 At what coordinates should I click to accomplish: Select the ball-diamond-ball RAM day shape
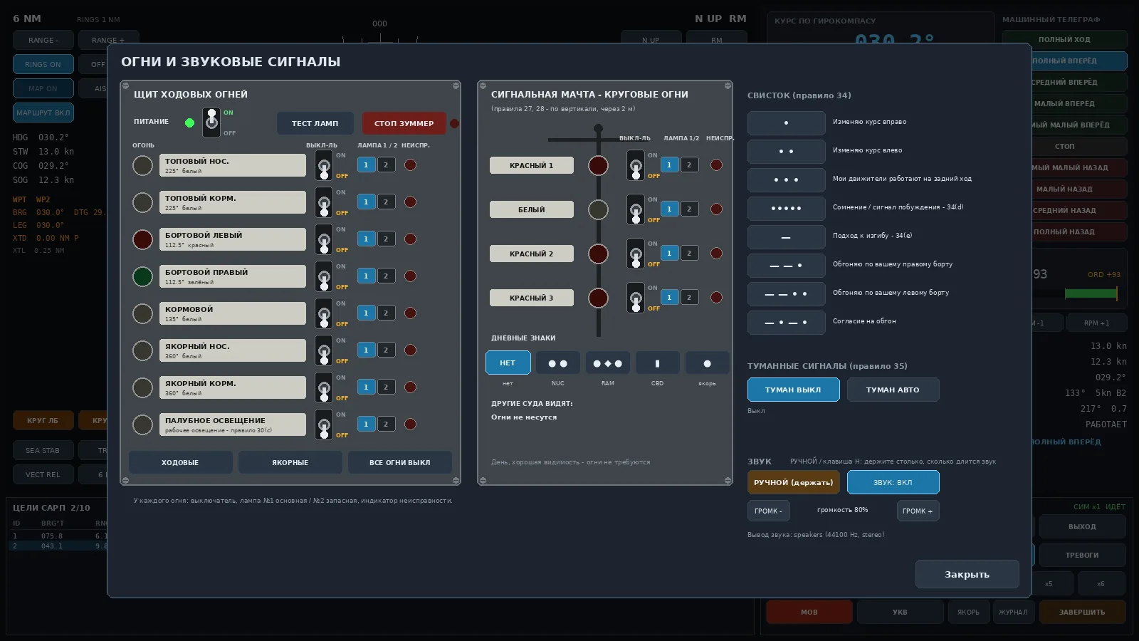pyautogui.click(x=607, y=363)
